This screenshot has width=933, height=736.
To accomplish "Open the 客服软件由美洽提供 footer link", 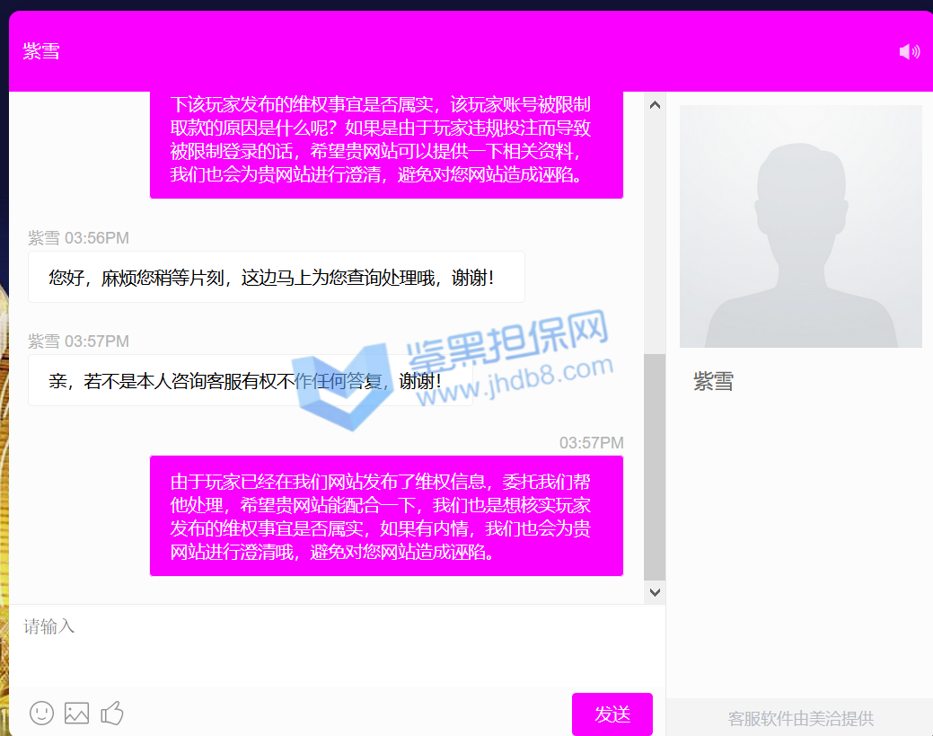I will [x=800, y=718].
